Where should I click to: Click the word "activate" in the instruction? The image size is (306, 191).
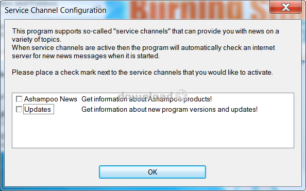click(x=259, y=73)
